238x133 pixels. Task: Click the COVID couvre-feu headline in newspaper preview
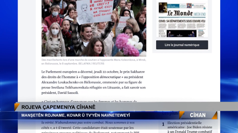[182, 21]
